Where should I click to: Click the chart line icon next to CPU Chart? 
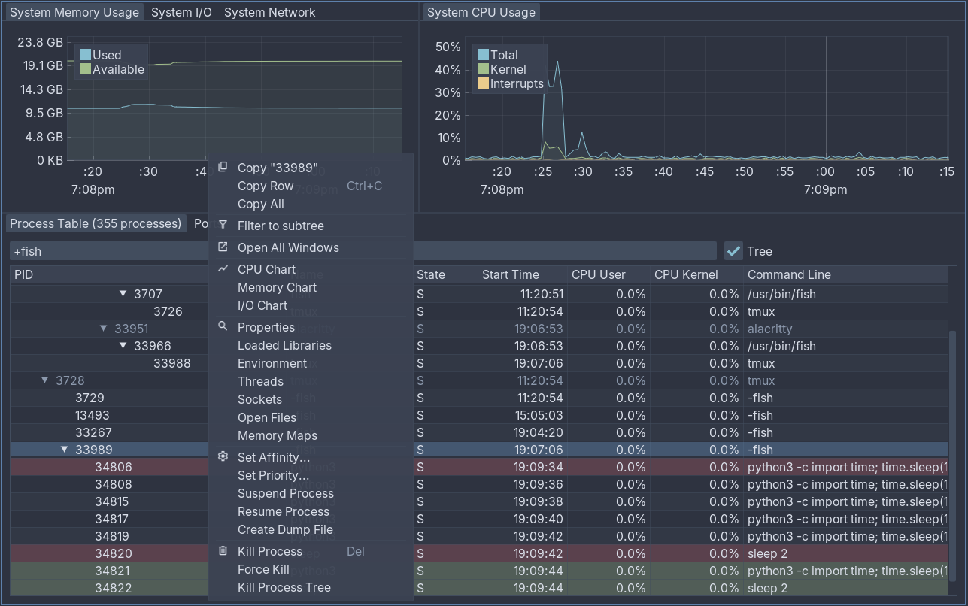click(x=223, y=268)
